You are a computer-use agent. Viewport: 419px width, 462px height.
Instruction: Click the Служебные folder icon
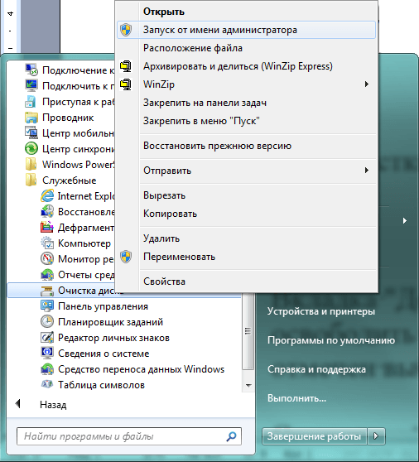[x=31, y=180]
